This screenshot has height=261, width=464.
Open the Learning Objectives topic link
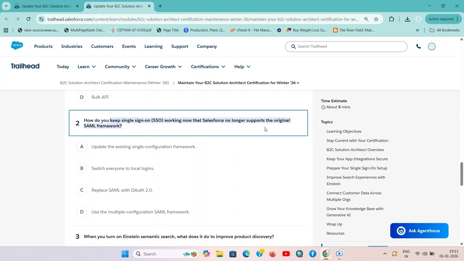[x=344, y=132]
